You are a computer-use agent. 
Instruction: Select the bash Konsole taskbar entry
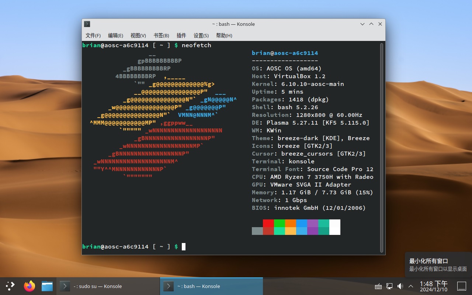pyautogui.click(x=211, y=286)
